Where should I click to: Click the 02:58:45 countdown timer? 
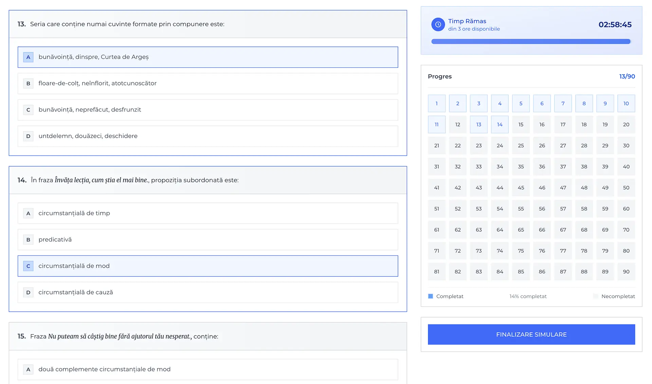tap(615, 24)
